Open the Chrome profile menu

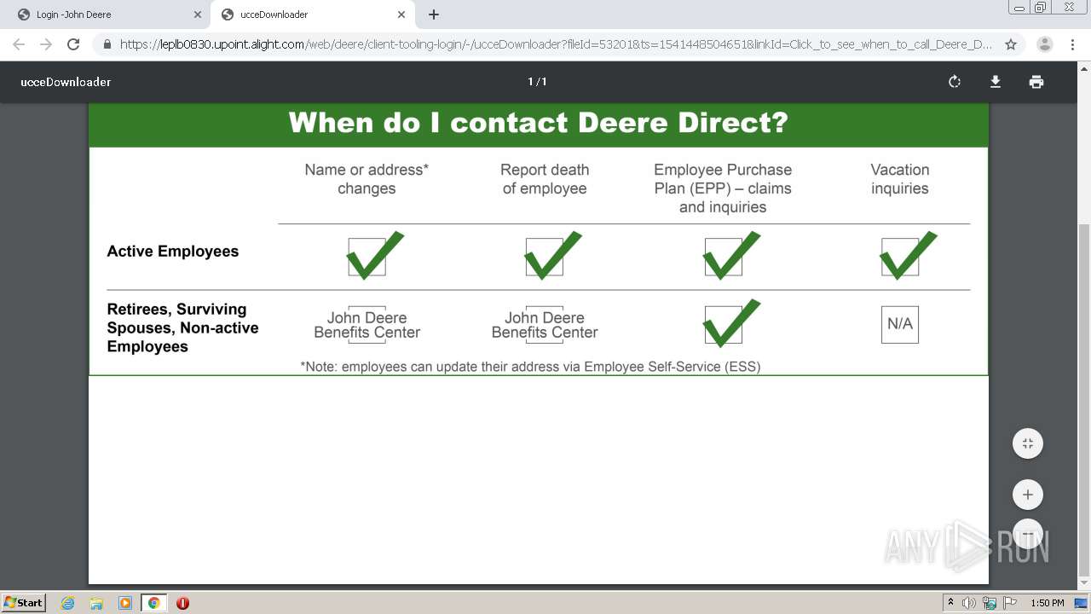[1044, 44]
